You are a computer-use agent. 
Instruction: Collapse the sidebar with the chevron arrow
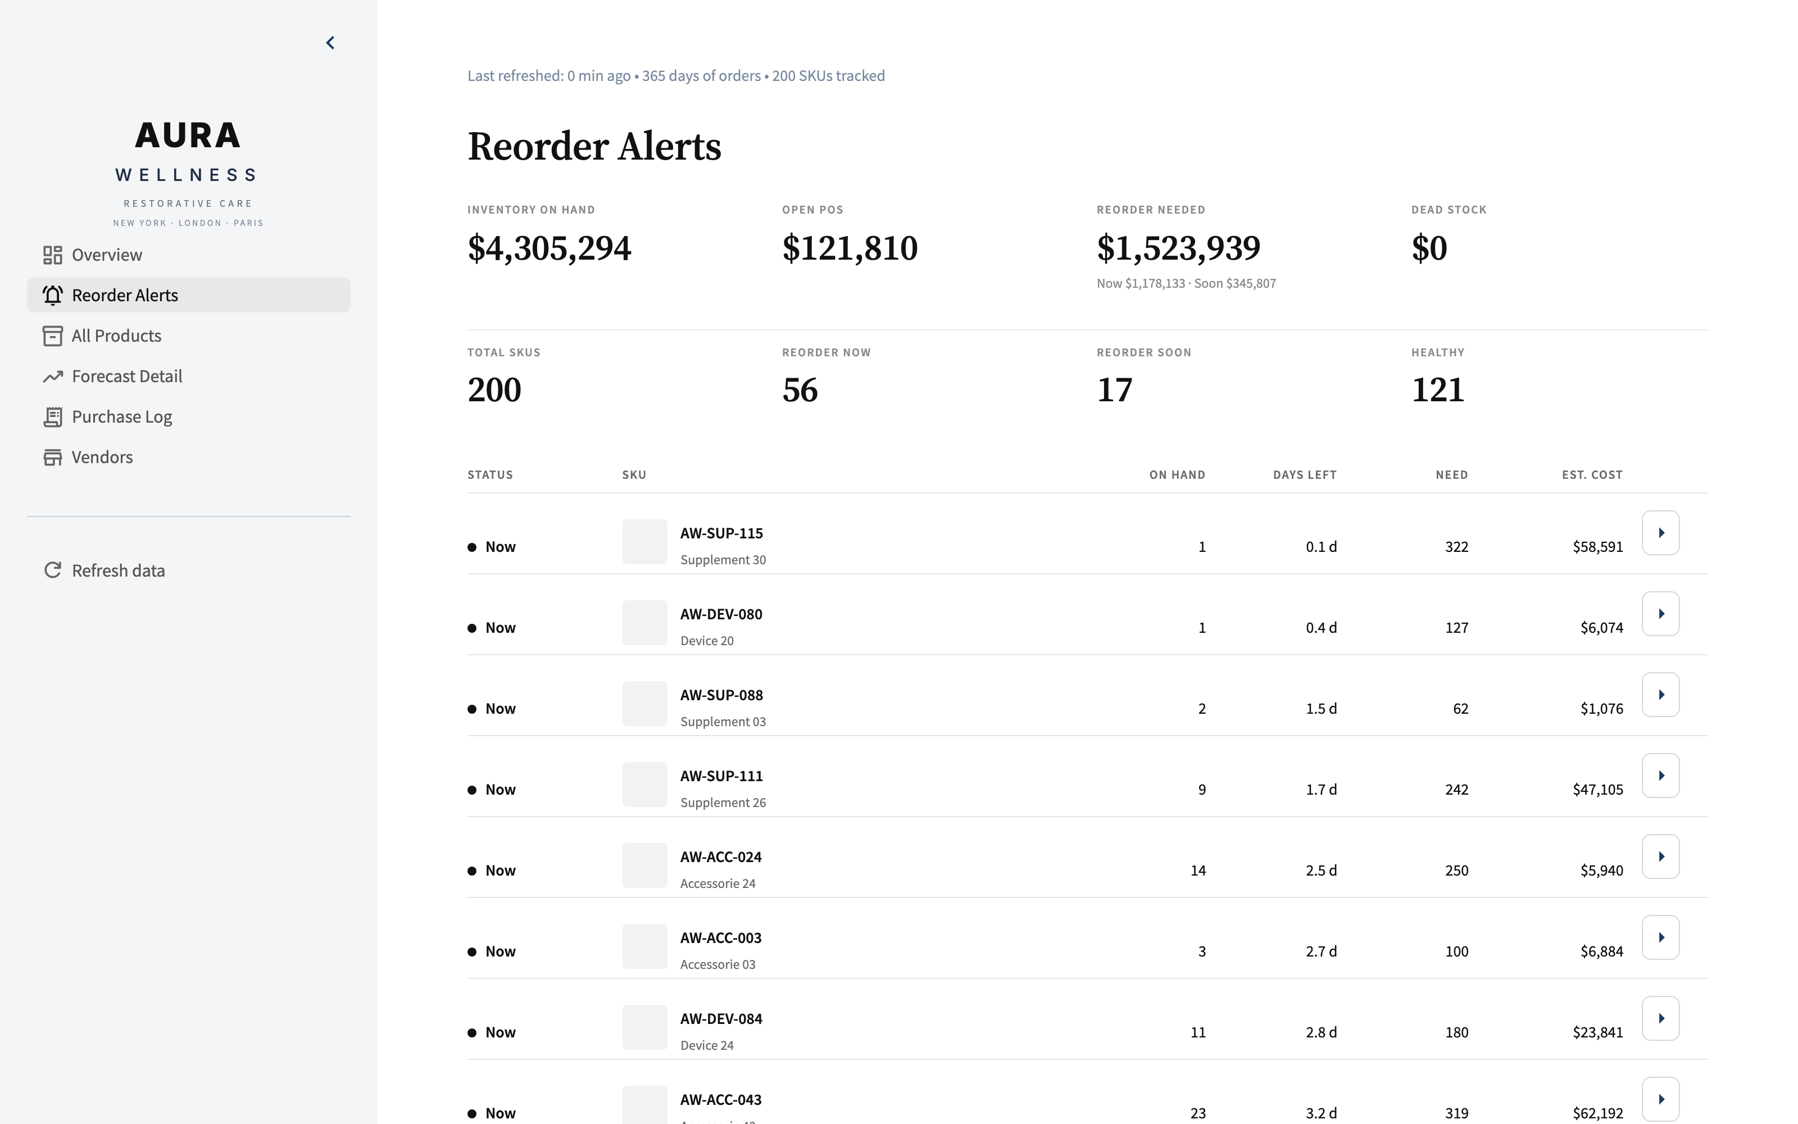click(330, 43)
